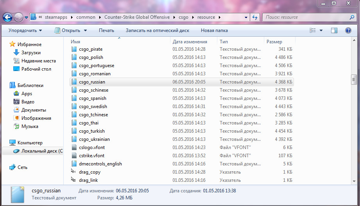The height and width of the screenshot is (206, 360).
Task: Select the dmecontrols_english file
Action: (x=100, y=164)
